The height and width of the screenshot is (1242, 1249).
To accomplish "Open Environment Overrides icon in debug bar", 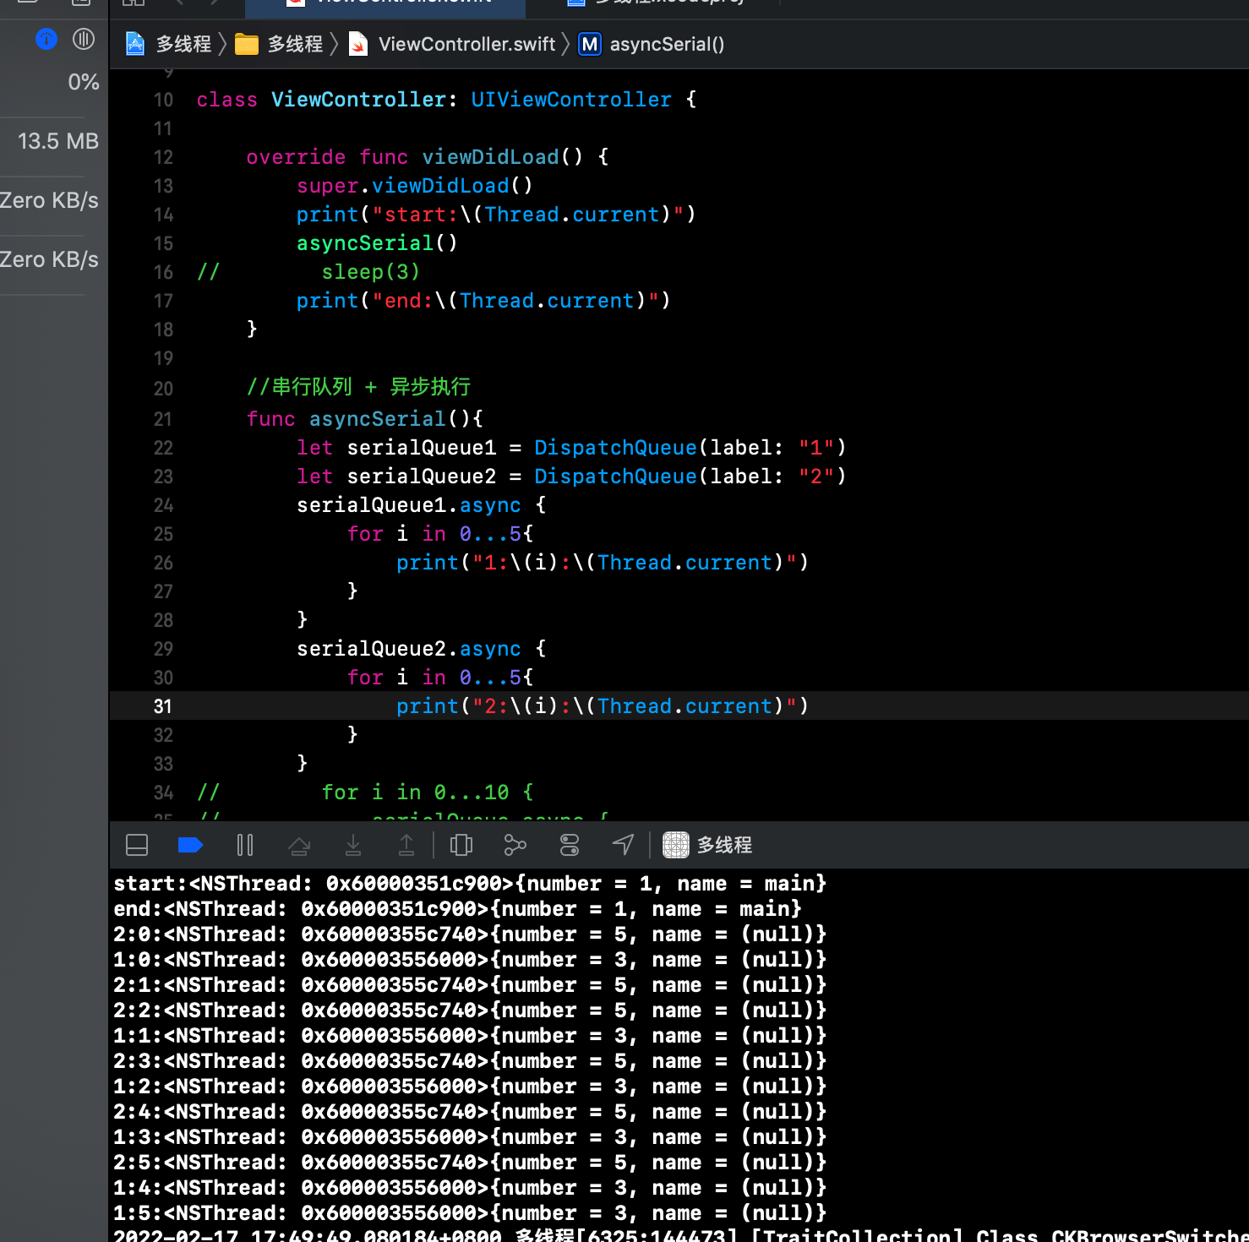I will point(570,845).
